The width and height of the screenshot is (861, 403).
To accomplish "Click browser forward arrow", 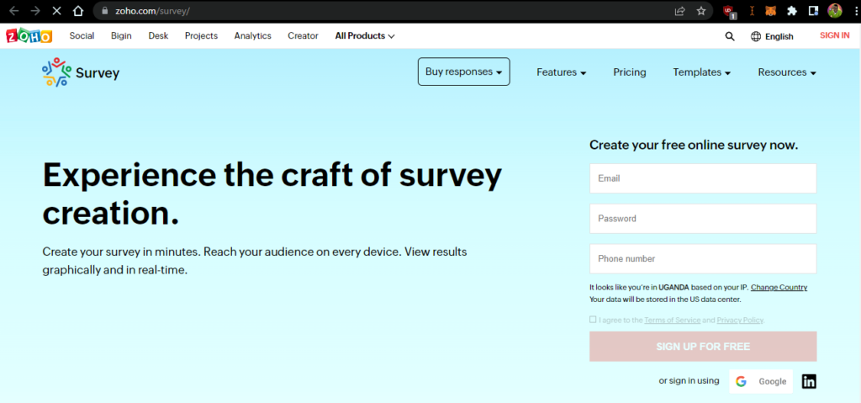I will click(x=35, y=10).
